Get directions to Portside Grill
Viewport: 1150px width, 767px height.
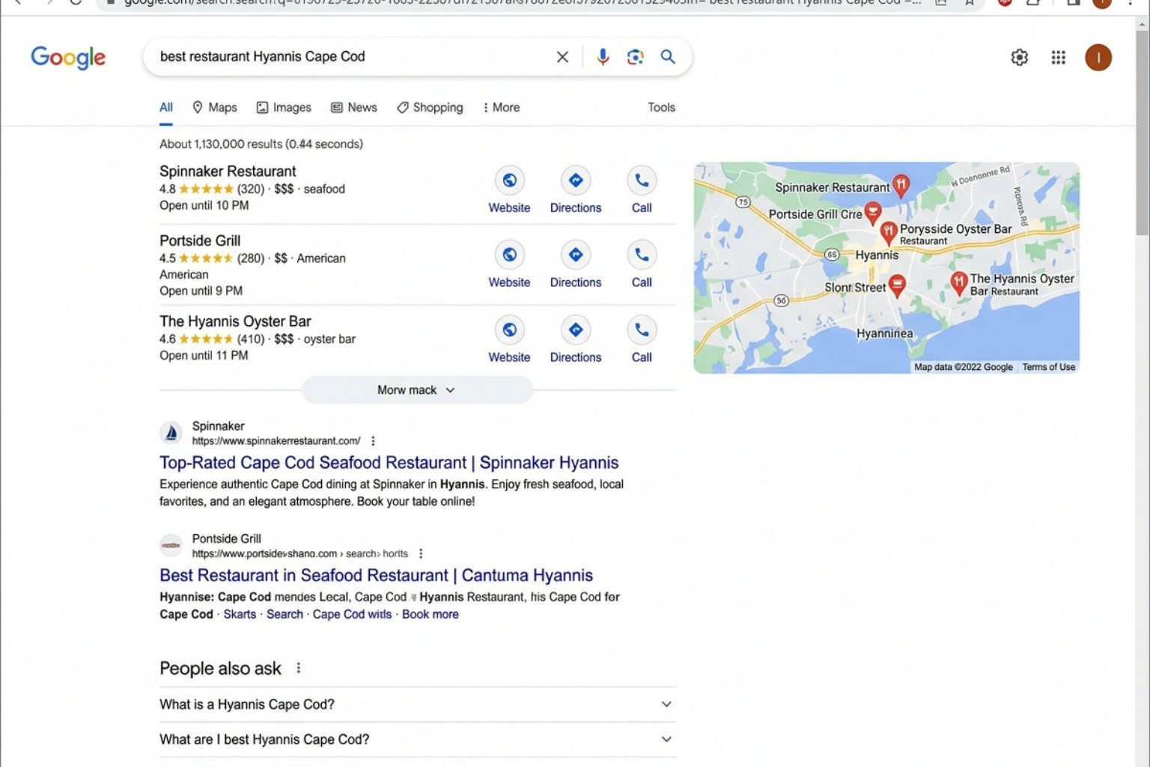coord(576,255)
